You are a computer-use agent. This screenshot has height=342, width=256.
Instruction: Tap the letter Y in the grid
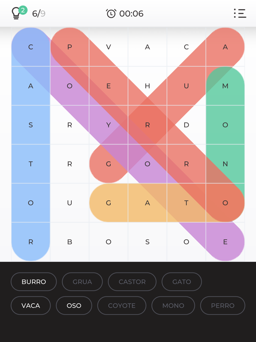(x=109, y=125)
